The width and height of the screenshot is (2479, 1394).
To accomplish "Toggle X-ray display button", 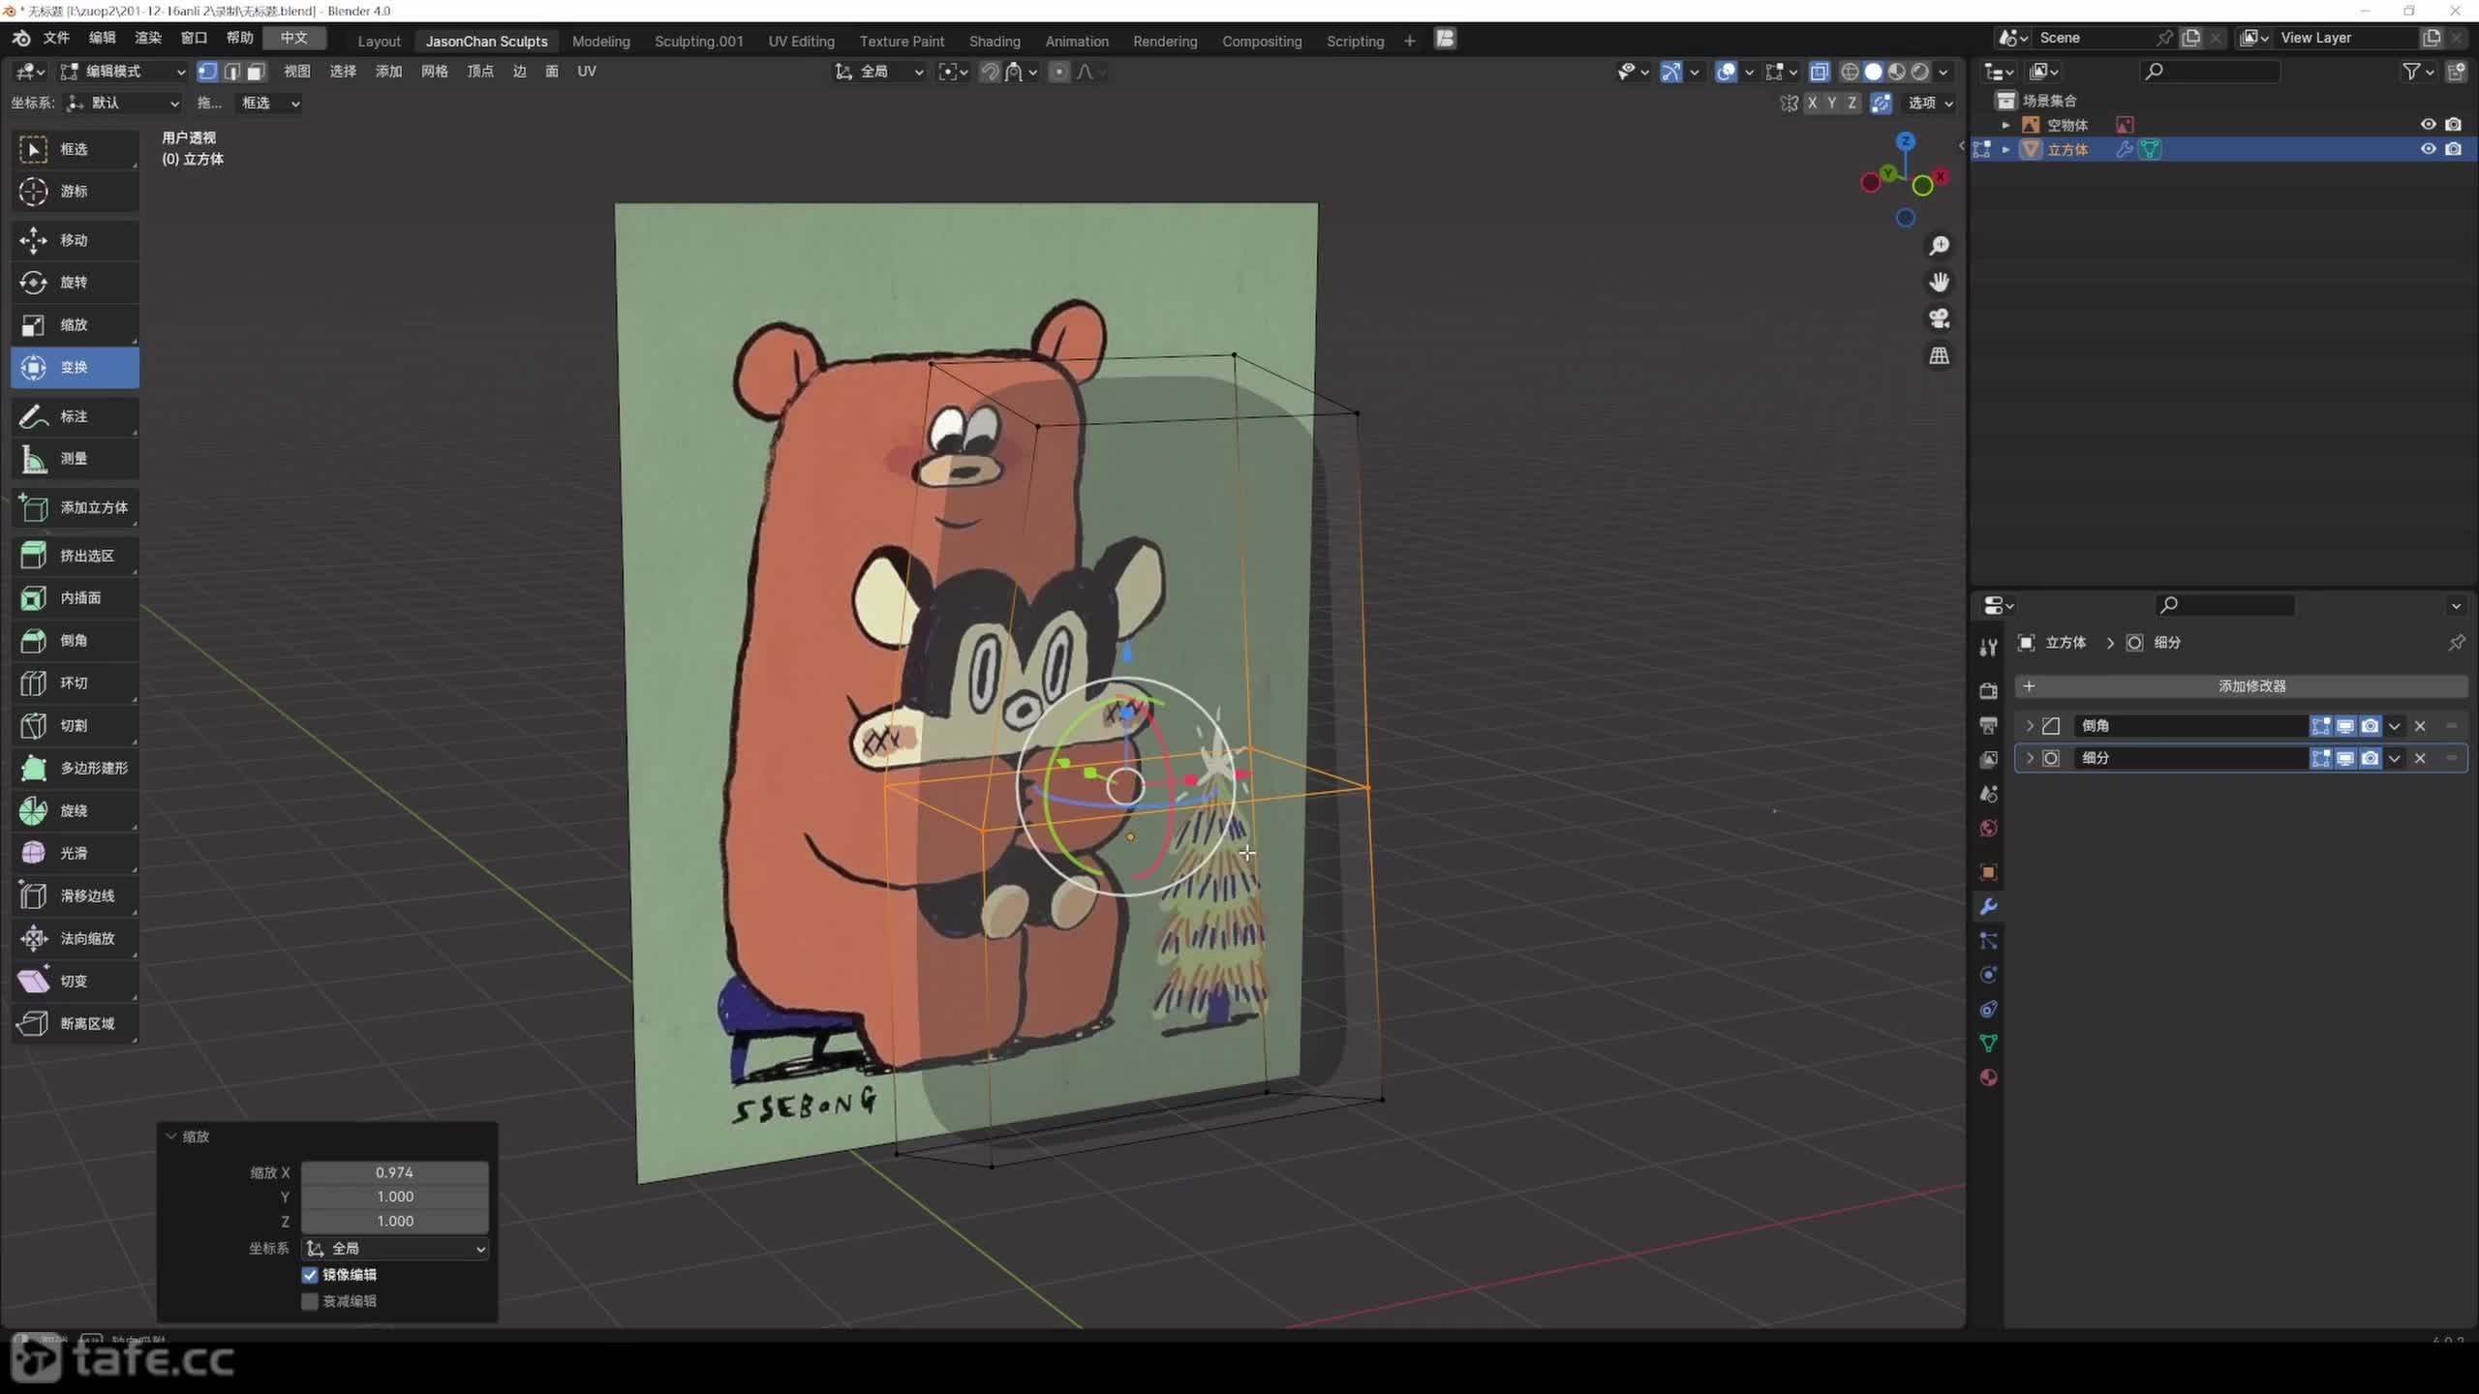I will (1820, 72).
